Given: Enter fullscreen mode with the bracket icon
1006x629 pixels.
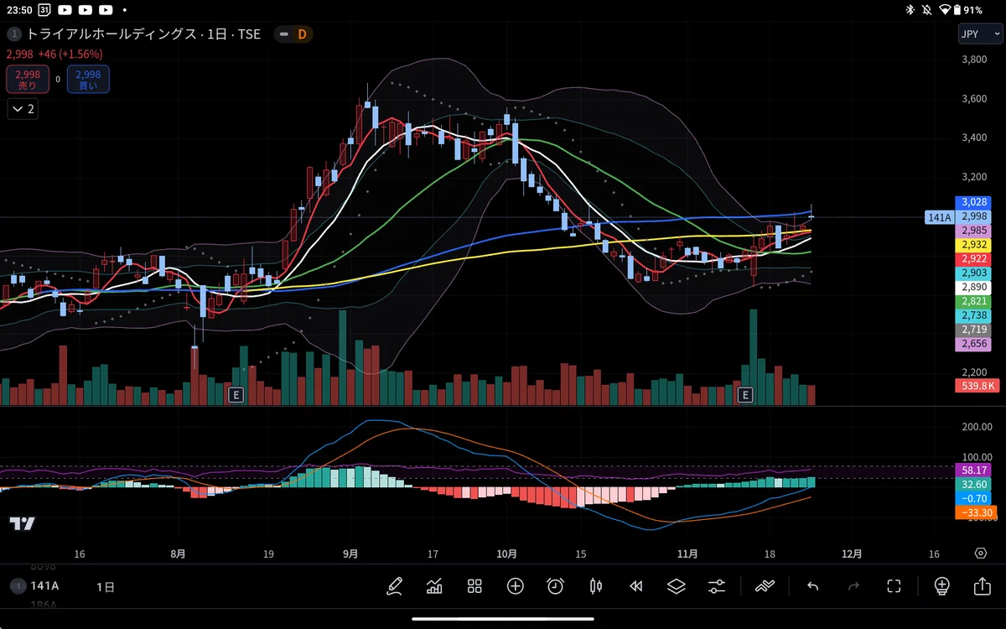Looking at the screenshot, I should coord(894,586).
